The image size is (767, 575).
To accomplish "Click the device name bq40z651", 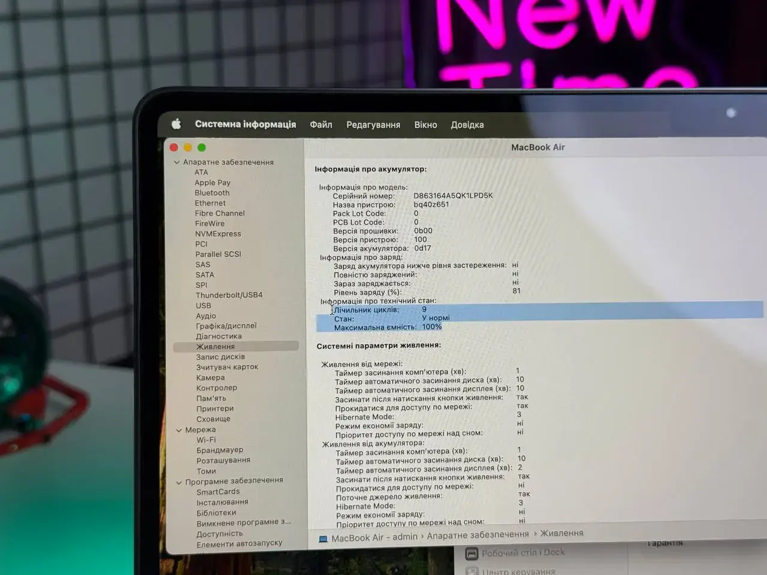I will pyautogui.click(x=431, y=204).
